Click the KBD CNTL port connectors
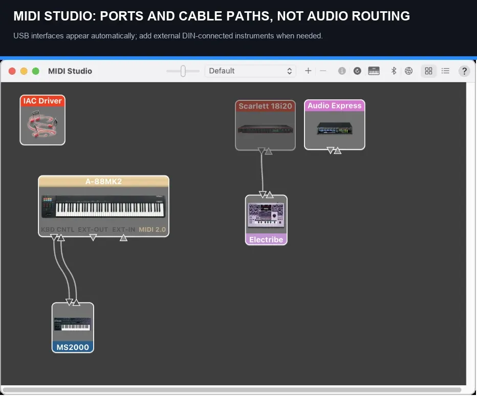The width and height of the screenshot is (477, 396). [57, 237]
